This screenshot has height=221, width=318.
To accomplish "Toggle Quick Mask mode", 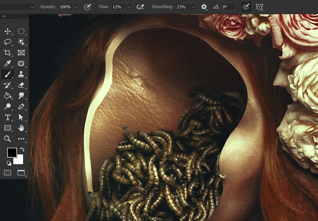I will click(8, 173).
